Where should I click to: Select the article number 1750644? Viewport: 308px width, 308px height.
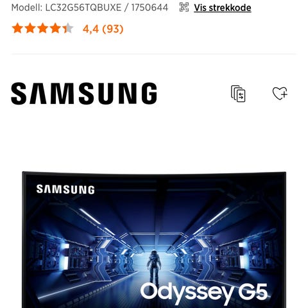(150, 8)
